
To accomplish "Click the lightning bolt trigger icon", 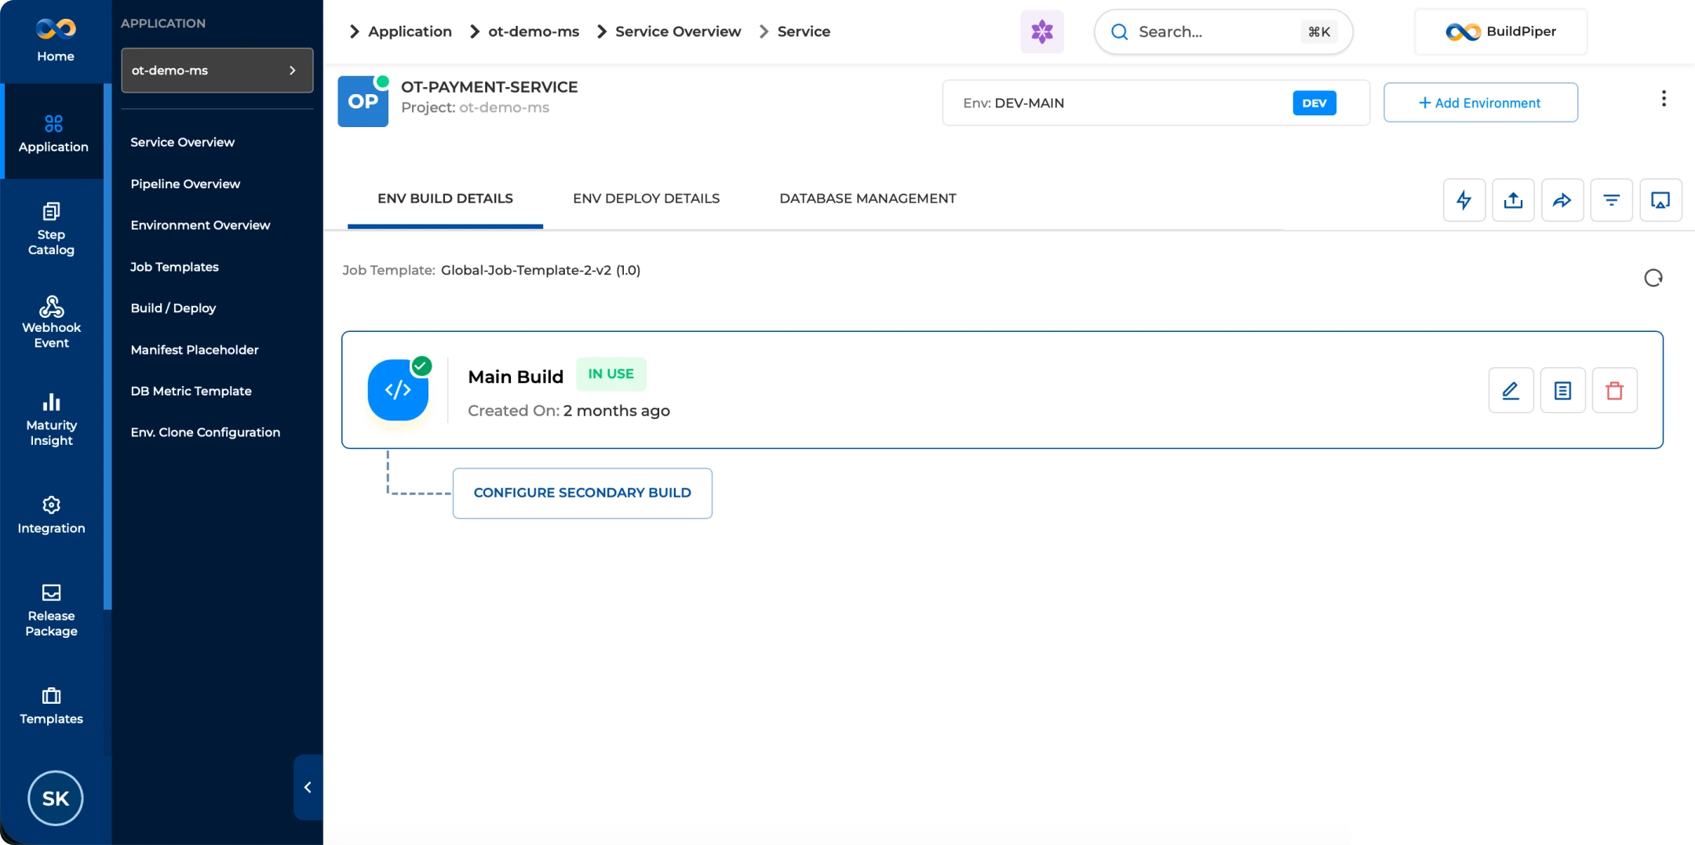I will pyautogui.click(x=1464, y=200).
